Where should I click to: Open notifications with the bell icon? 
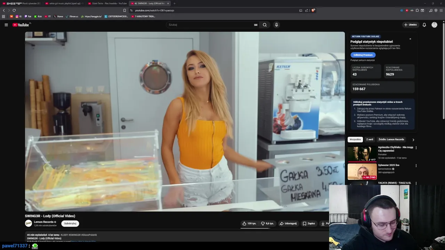click(424, 25)
